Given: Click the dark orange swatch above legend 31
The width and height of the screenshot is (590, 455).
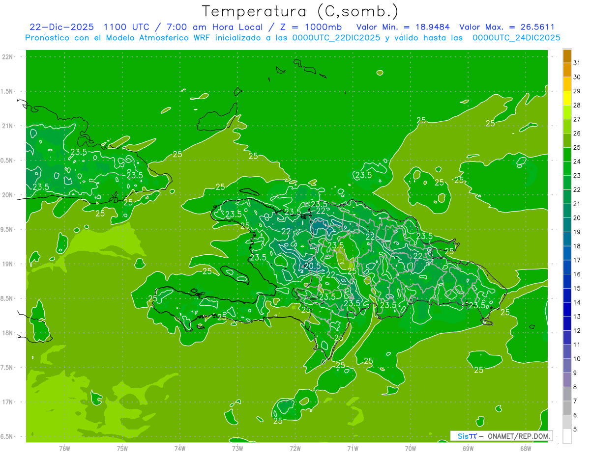Looking at the screenshot, I should tap(567, 56).
